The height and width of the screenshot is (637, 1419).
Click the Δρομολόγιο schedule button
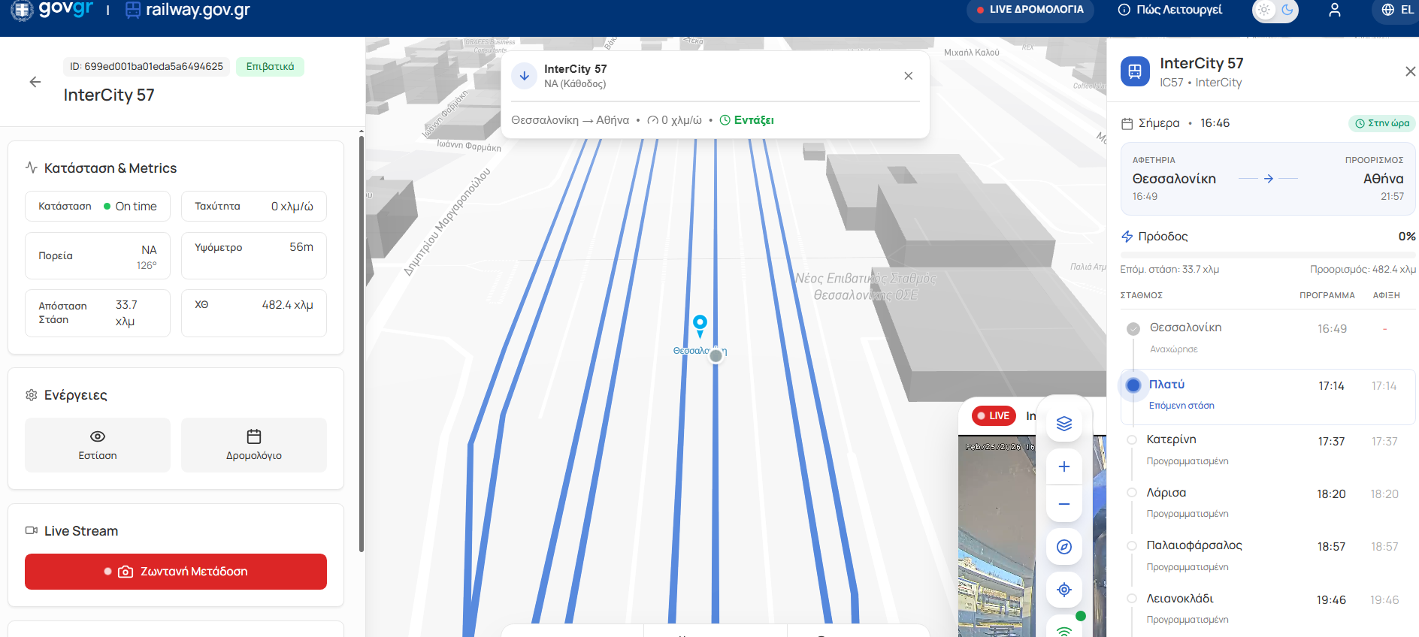pyautogui.click(x=254, y=445)
